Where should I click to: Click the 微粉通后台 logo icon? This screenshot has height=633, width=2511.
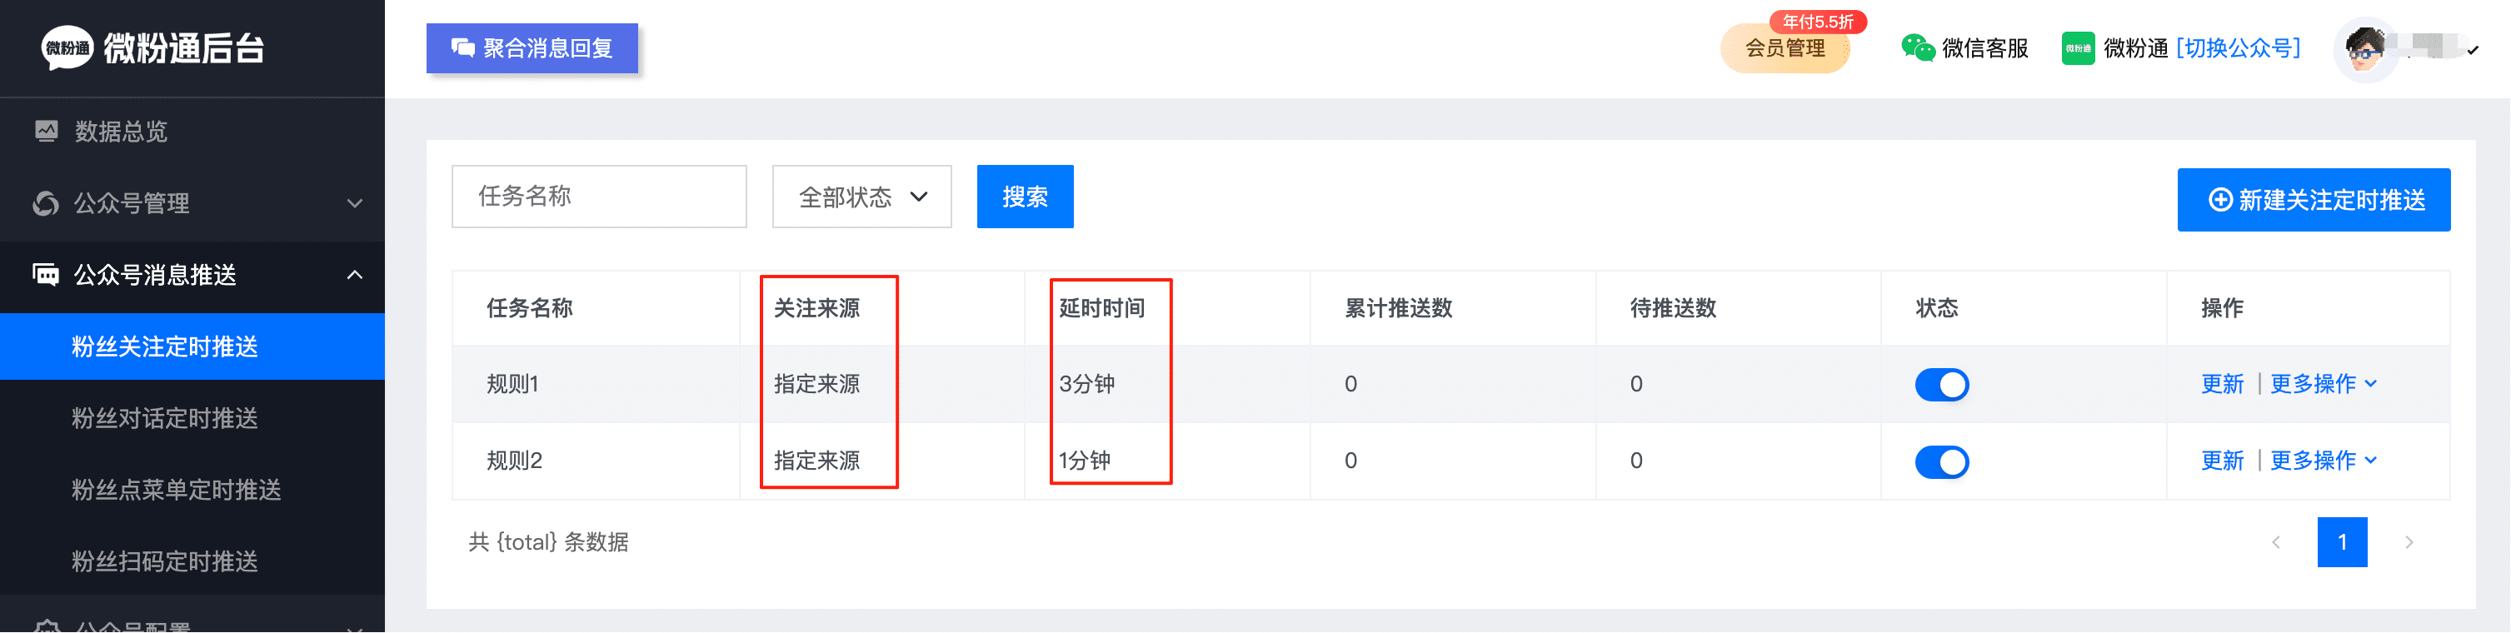(x=67, y=47)
